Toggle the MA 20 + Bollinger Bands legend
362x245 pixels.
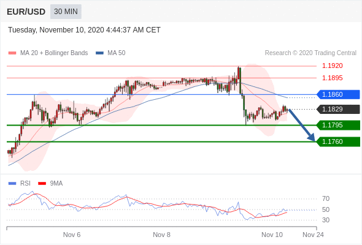[x=48, y=53]
